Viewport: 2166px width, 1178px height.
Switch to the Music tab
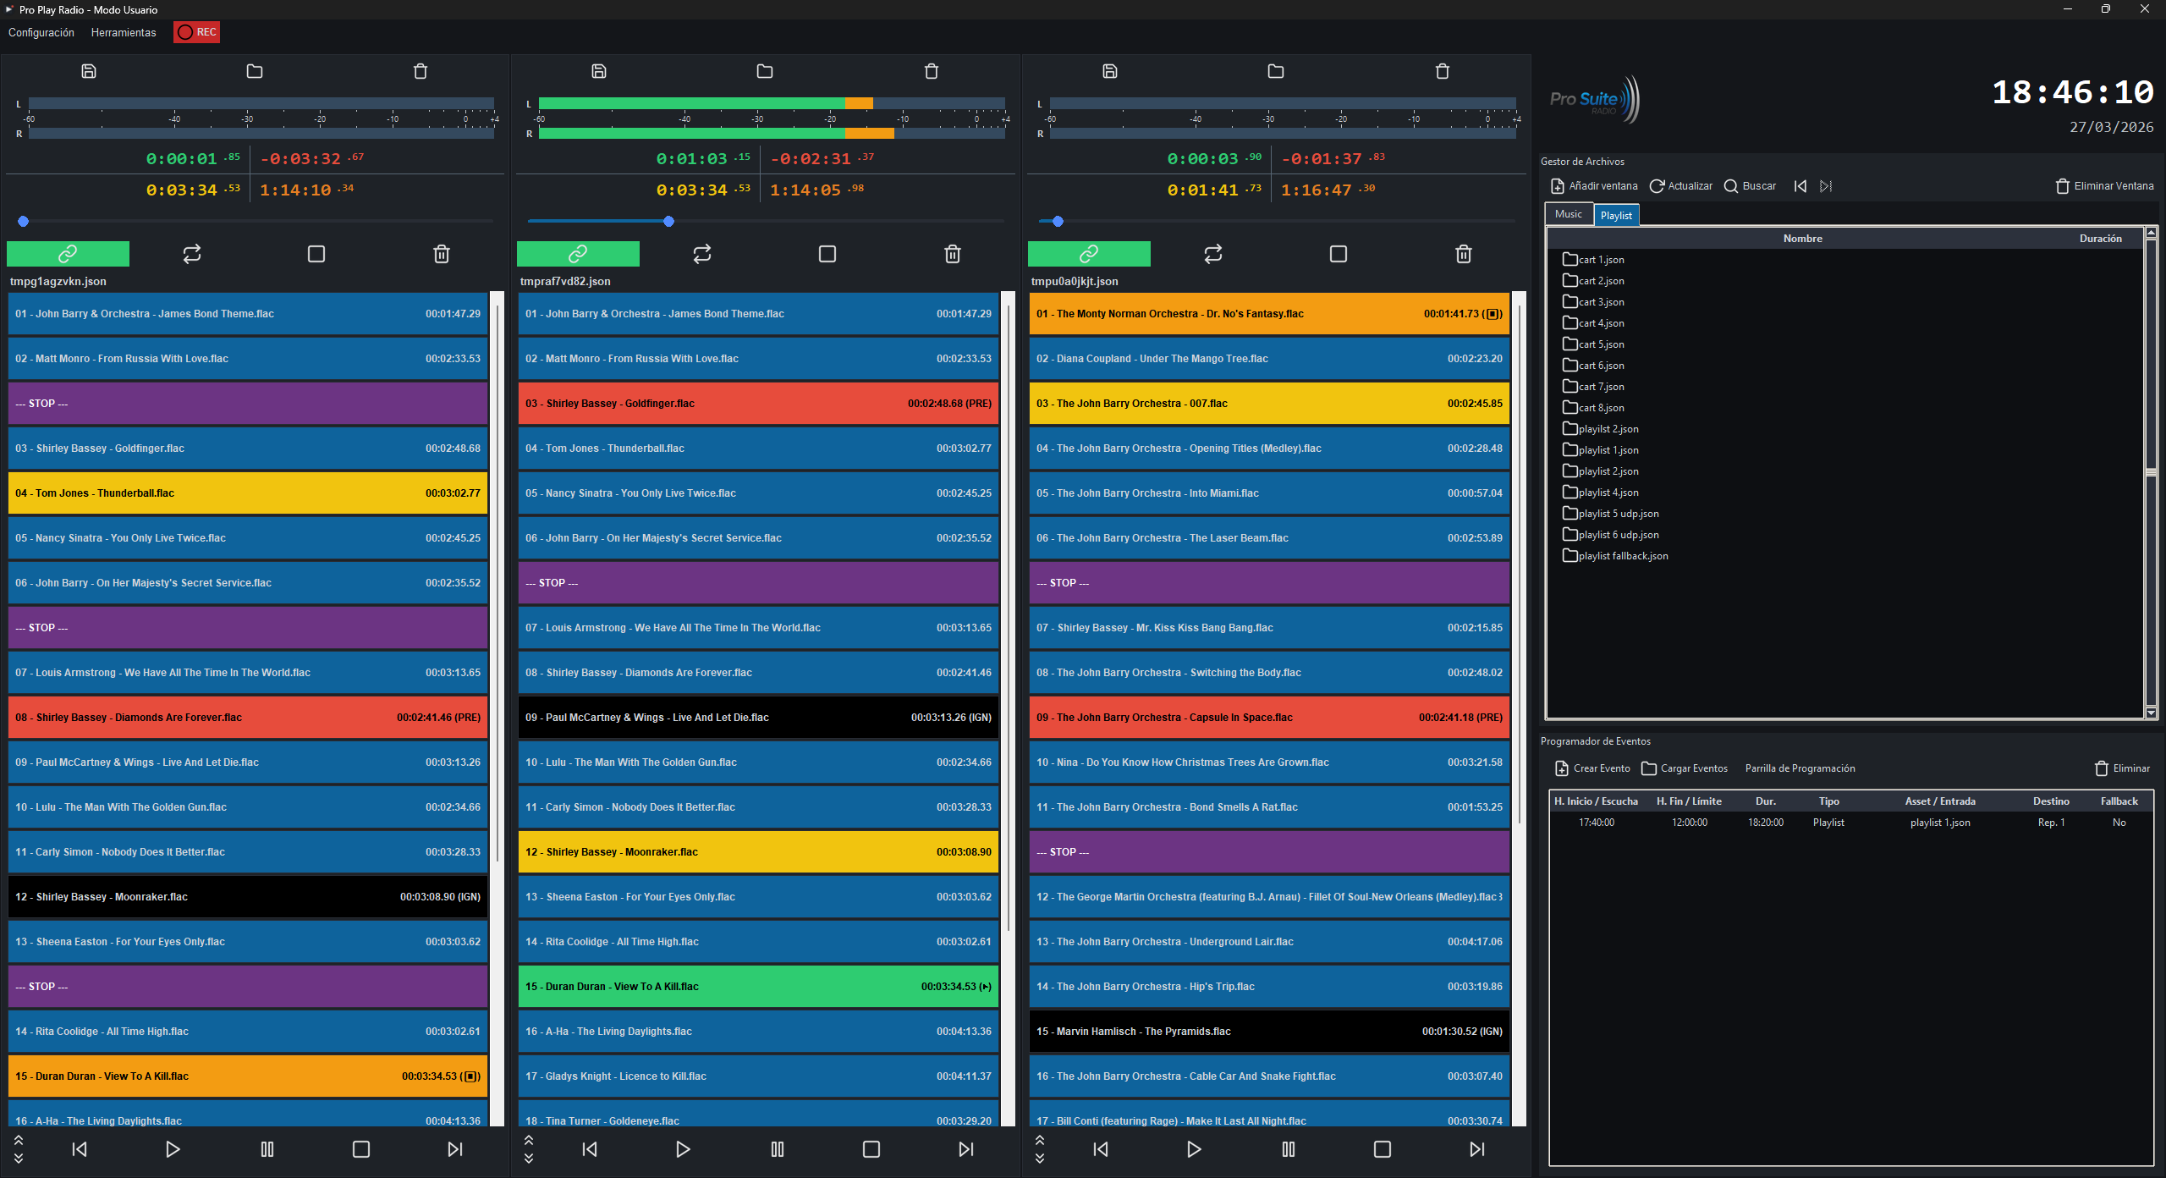1568,214
